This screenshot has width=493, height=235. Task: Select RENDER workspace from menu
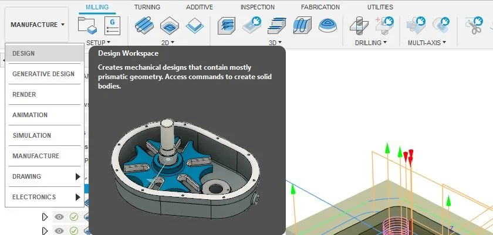coord(45,94)
